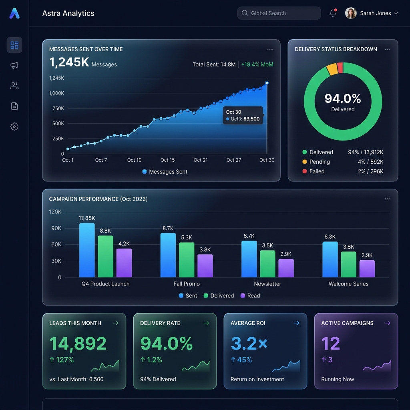Viewport: 410px width, 410px height.
Task: Click the Average ROI sparkline
Action: [286, 366]
